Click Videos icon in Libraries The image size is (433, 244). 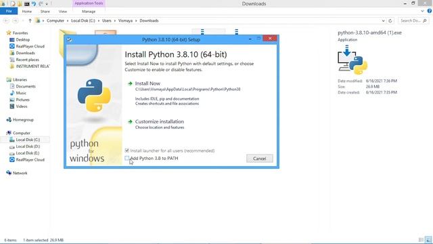(12, 106)
